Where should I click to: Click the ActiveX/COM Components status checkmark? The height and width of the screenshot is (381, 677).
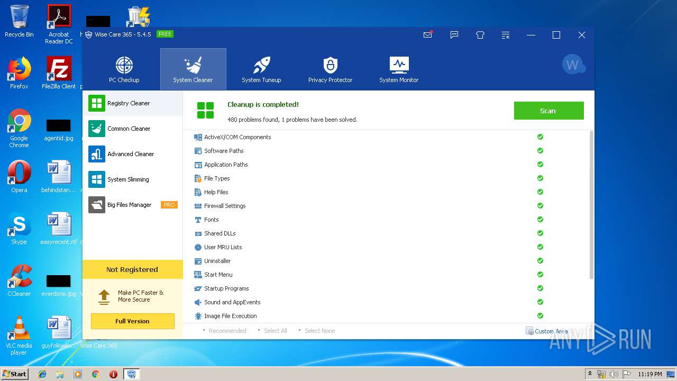[540, 137]
